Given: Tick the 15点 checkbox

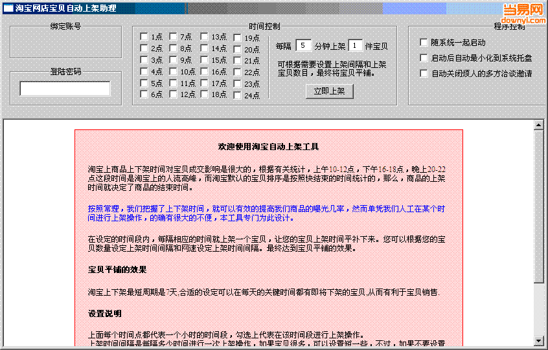Looking at the screenshot, I should 205,60.
